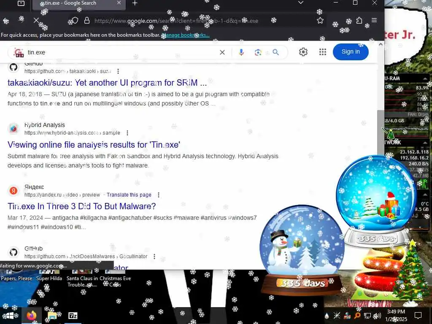Image resolution: width=432 pixels, height=324 pixels.
Task: Open the volume tray icon
Action: pos(377,316)
